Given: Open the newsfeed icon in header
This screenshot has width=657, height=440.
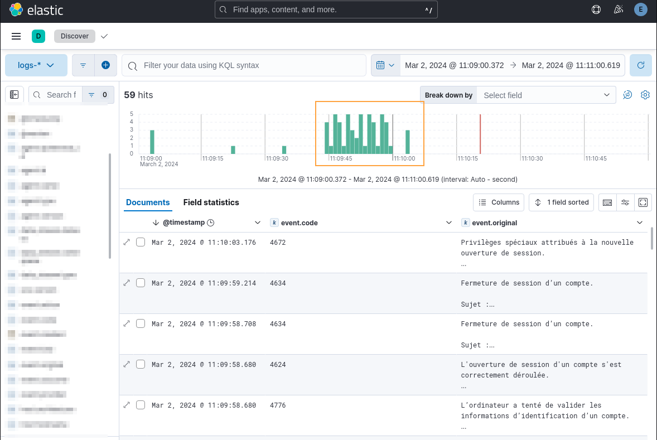Looking at the screenshot, I should [x=618, y=9].
